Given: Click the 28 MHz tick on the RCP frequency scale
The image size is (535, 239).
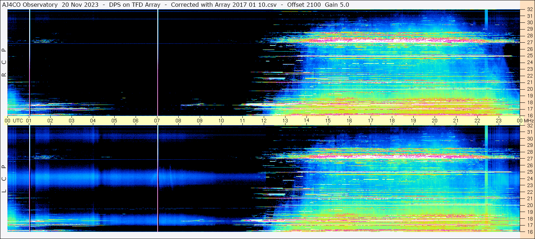Looking at the screenshot, I should click(x=530, y=36).
